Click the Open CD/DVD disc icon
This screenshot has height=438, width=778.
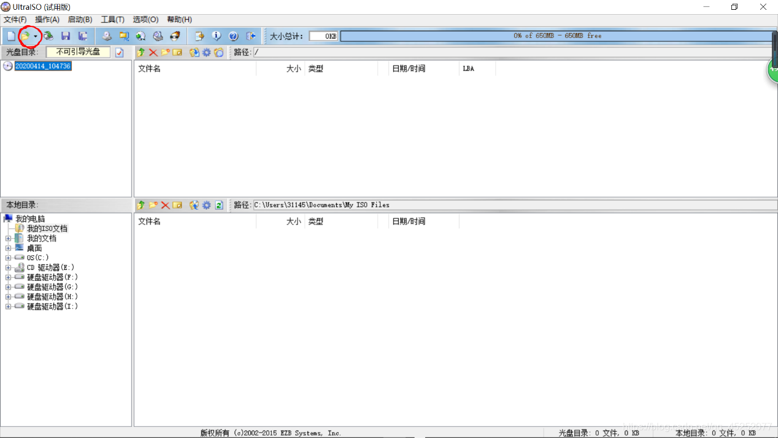pos(48,36)
